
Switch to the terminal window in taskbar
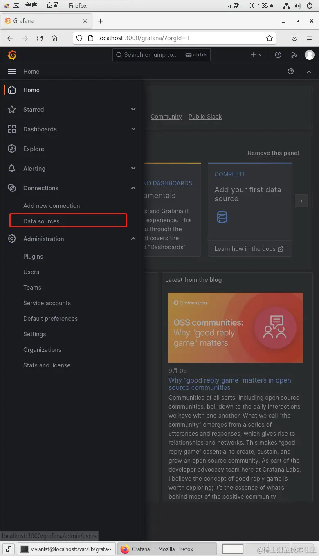click(x=67, y=549)
